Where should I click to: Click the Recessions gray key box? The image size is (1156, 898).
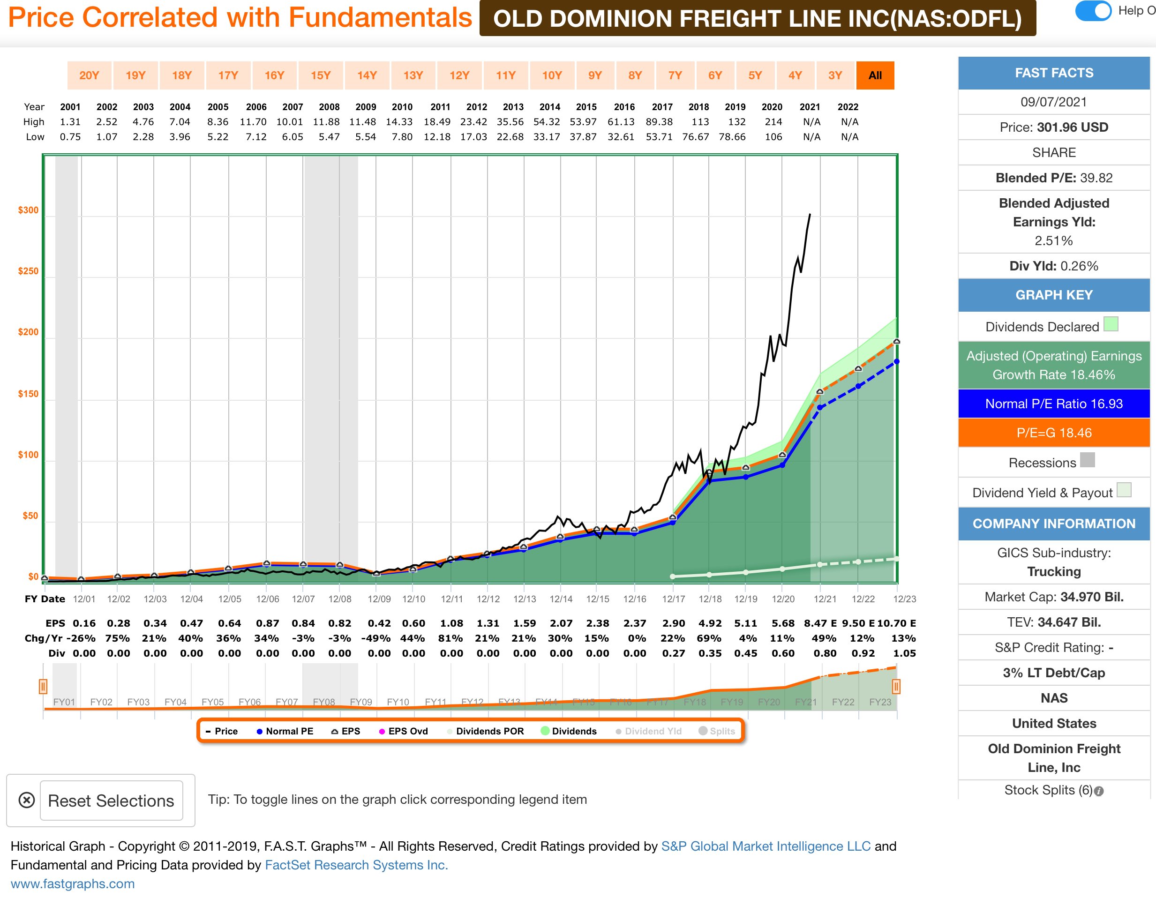(x=1087, y=460)
